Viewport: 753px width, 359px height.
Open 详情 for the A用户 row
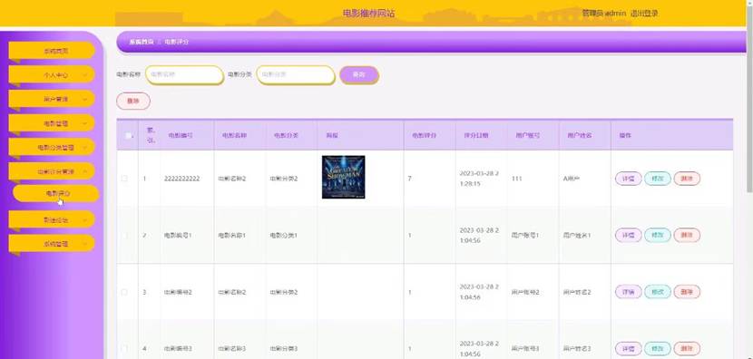coord(628,179)
